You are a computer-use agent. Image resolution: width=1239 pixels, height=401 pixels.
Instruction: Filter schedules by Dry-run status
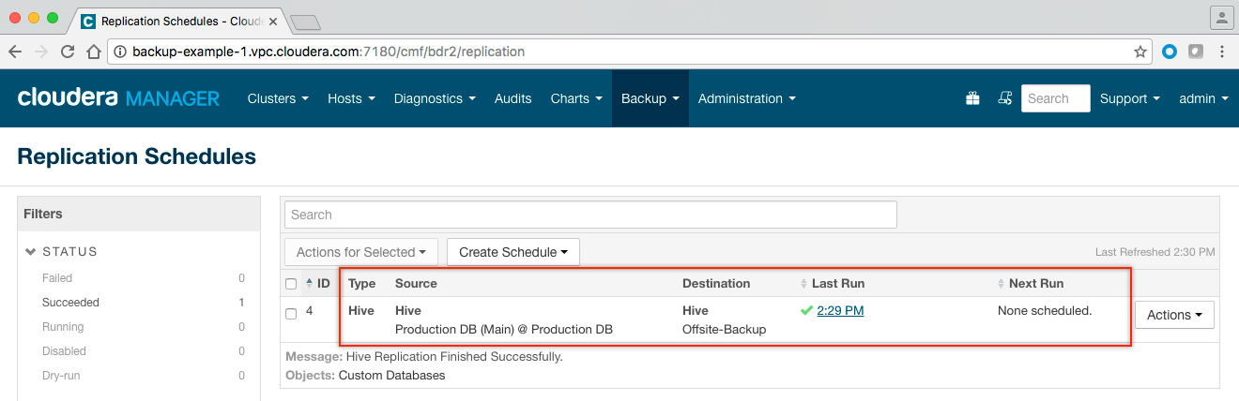point(63,376)
